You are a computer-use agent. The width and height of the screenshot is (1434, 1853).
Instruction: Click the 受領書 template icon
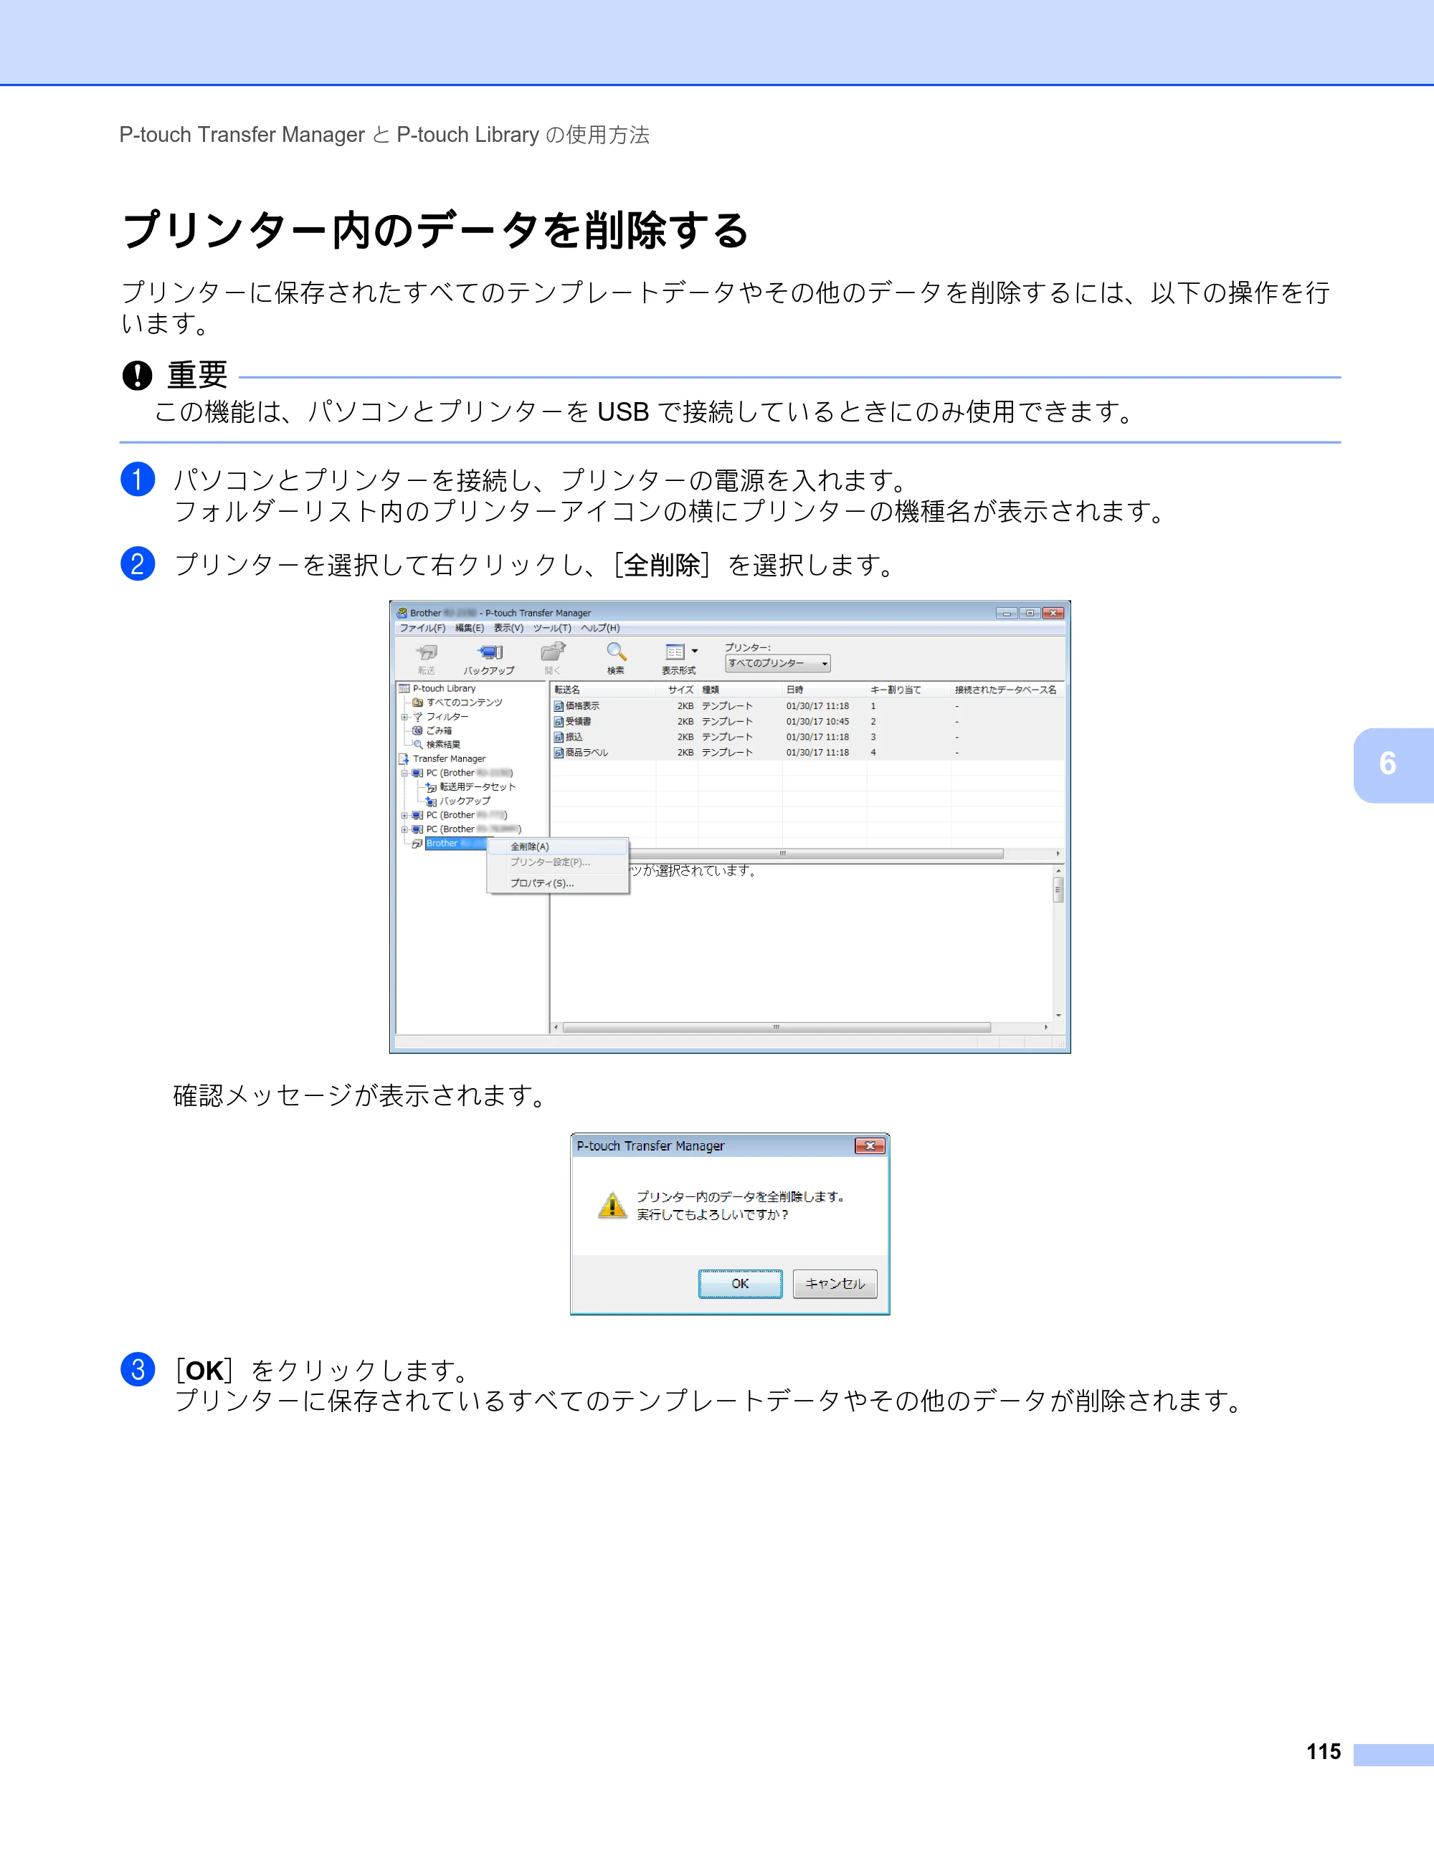point(559,722)
